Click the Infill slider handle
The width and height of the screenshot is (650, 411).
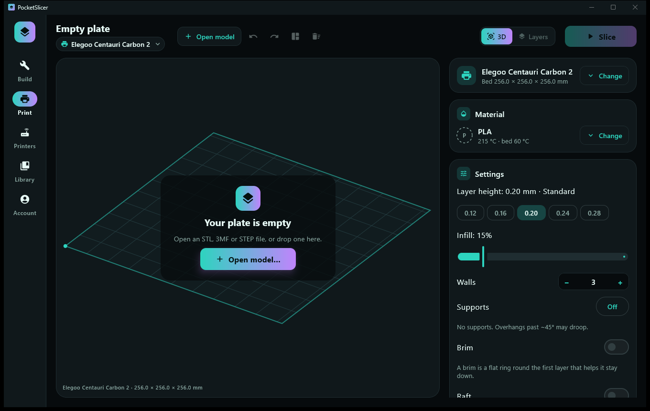(483, 257)
